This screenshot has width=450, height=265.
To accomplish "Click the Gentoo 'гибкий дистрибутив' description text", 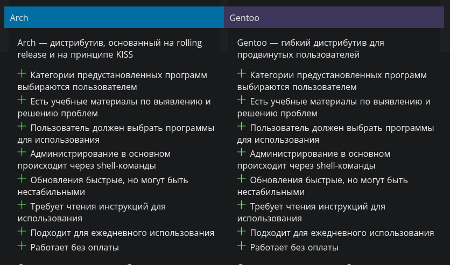I will tap(310, 48).
